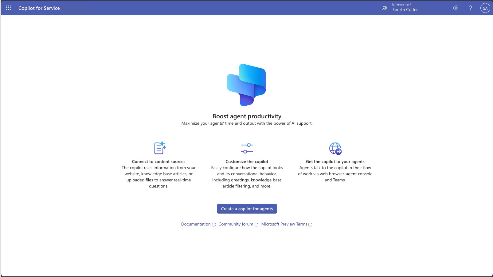Click Get the copilot to your agents heading
Viewport: 493px width, 277px height.
point(335,161)
